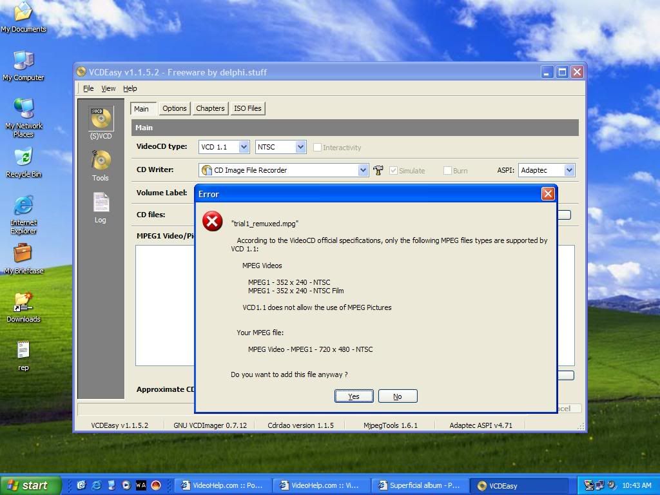Switch to the VideoHelp.com :: Po... taskbar window
Screen dimensions: 660x495
(x=224, y=485)
